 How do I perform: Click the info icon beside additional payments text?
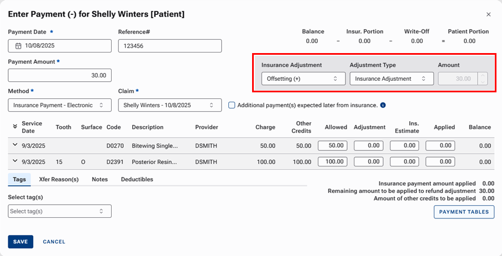(383, 105)
